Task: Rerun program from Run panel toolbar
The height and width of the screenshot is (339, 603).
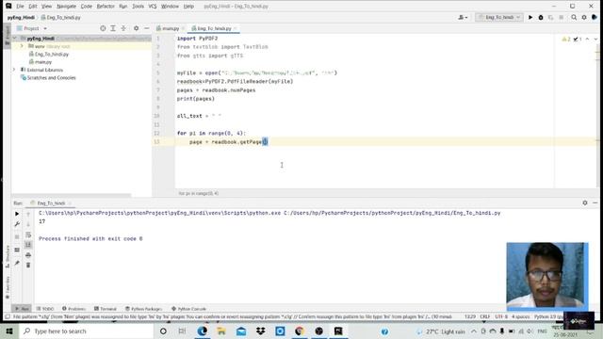Action: [17, 214]
